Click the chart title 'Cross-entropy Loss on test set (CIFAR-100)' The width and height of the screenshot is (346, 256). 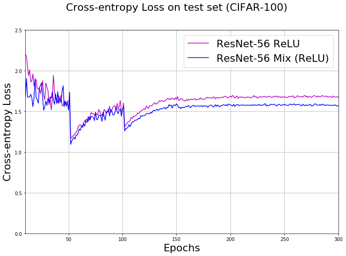(x=177, y=7)
